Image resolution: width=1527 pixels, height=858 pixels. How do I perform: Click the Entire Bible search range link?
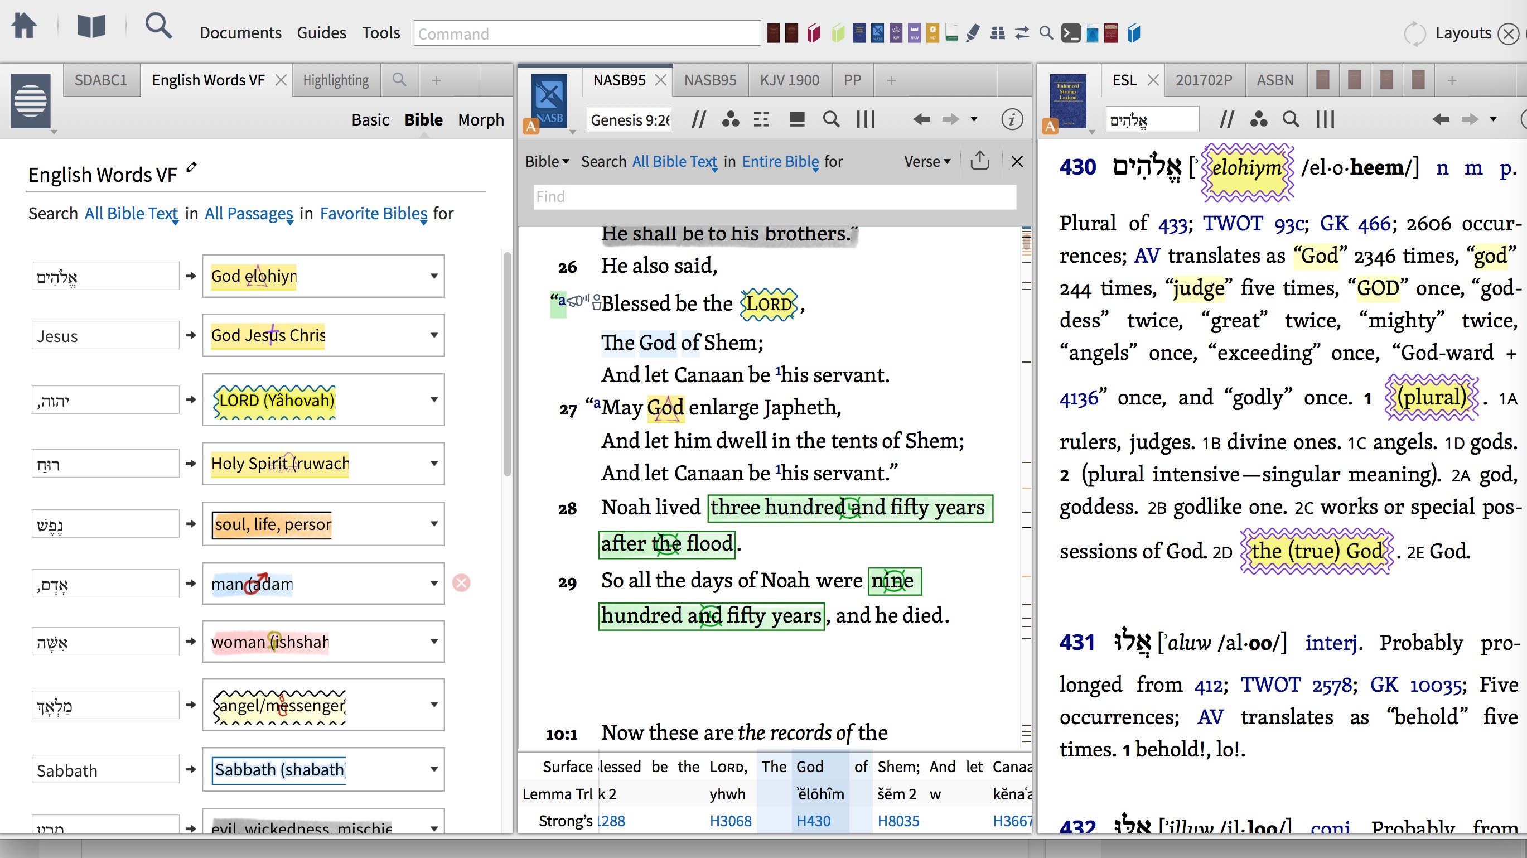780,162
